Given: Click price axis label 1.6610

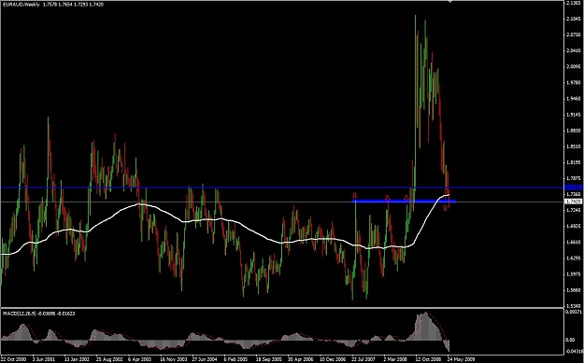Looking at the screenshot, I should click(x=573, y=242).
